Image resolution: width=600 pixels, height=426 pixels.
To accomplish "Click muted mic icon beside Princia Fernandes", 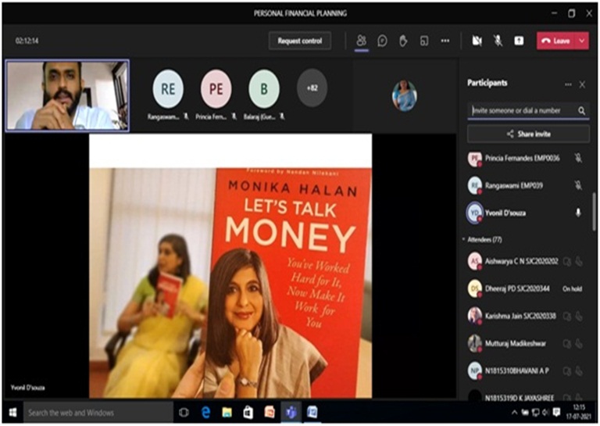I will [x=578, y=158].
